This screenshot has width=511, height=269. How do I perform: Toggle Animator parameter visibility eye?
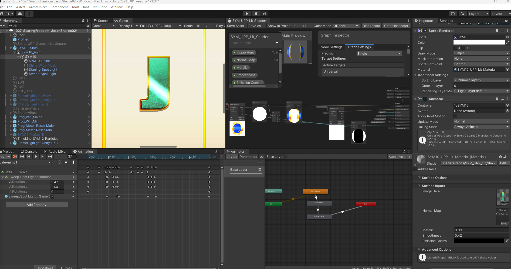click(x=262, y=157)
